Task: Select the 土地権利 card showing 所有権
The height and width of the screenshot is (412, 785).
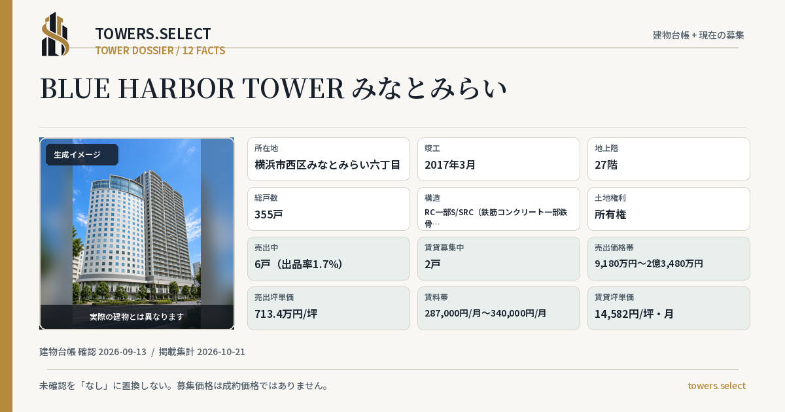Action: pos(669,209)
